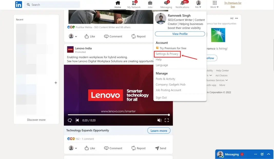Screen dimensions: 274x159
Task: Click the View Profile button
Action: click(180, 34)
